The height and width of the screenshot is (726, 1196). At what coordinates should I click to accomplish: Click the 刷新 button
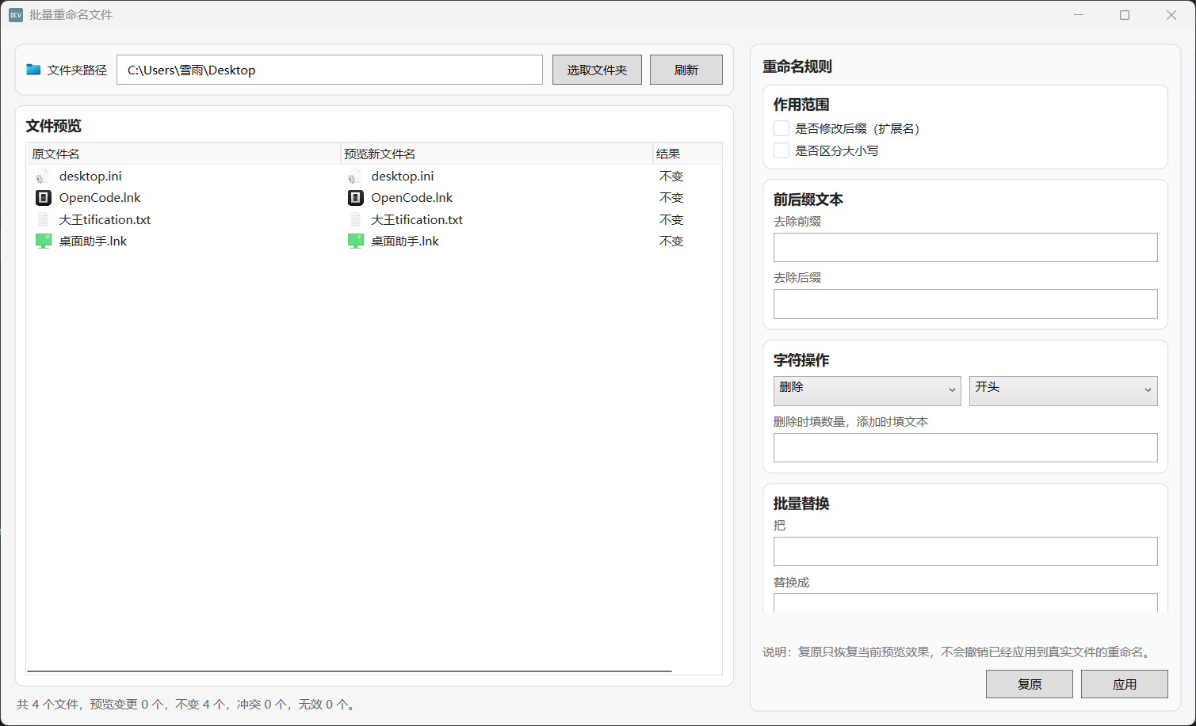686,70
